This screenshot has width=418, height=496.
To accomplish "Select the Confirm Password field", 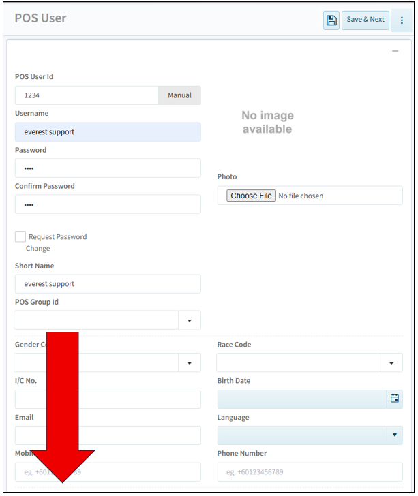I will click(108, 204).
